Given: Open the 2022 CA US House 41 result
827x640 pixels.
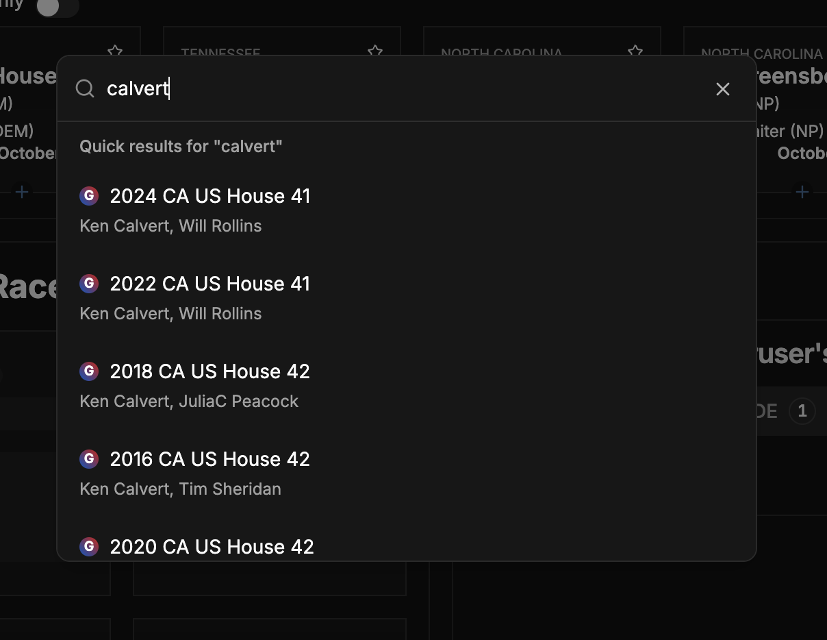Looking at the screenshot, I should coord(210,284).
